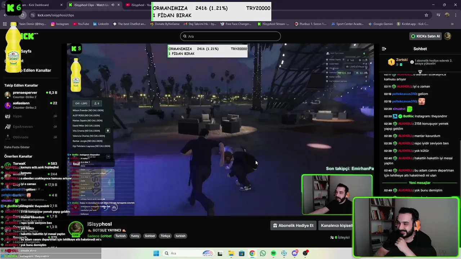Open the Staj Takvimi bookmark

click(200, 24)
